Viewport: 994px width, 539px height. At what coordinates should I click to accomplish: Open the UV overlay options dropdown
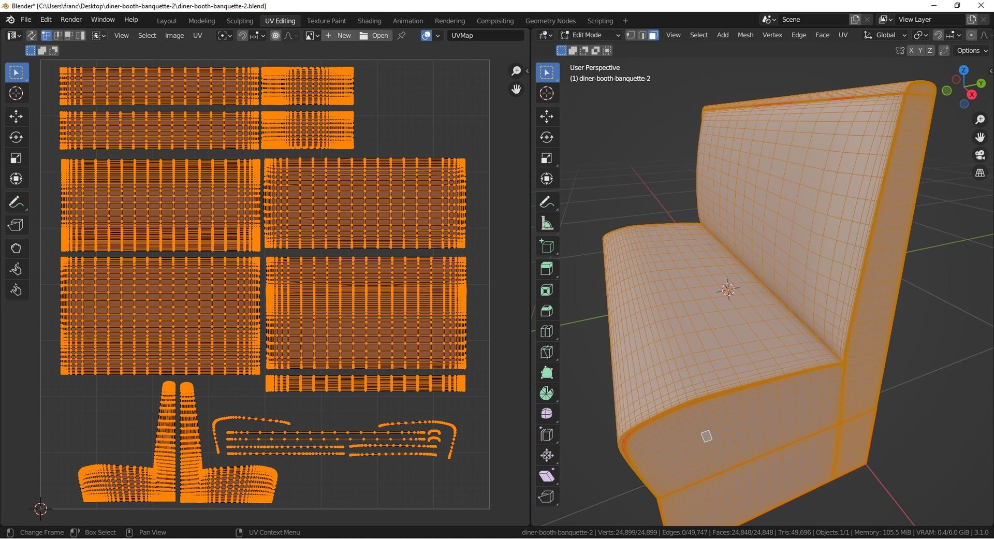pyautogui.click(x=438, y=35)
